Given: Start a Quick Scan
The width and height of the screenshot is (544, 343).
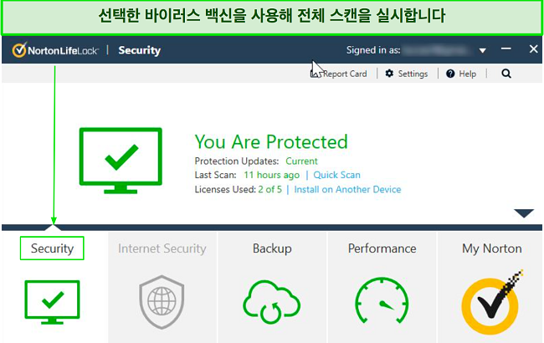Looking at the screenshot, I should click(x=336, y=175).
